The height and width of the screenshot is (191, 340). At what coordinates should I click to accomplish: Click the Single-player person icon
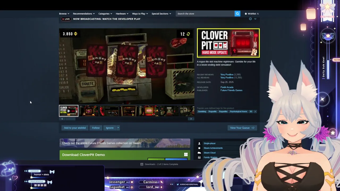click(199, 143)
